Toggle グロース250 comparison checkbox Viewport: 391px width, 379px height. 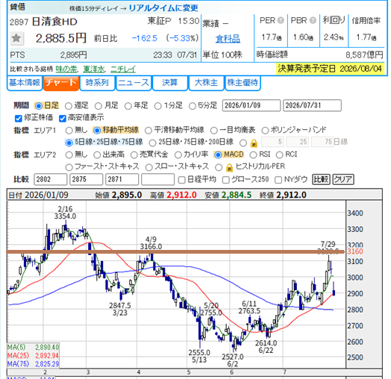(x=225, y=180)
